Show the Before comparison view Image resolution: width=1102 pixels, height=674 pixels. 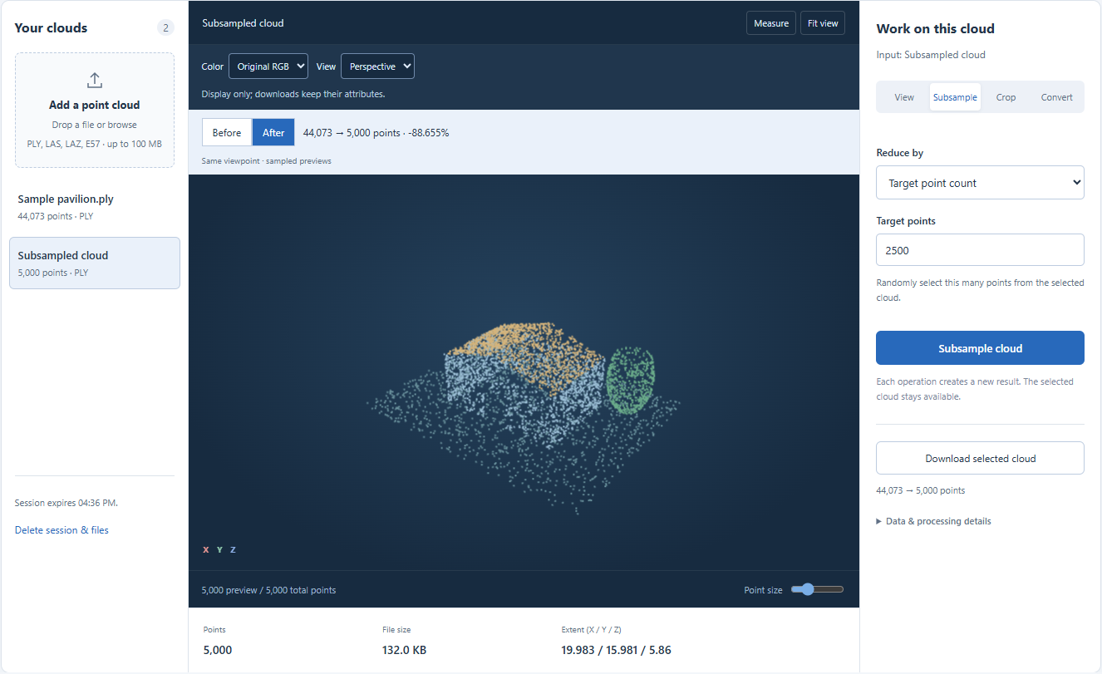pos(227,132)
